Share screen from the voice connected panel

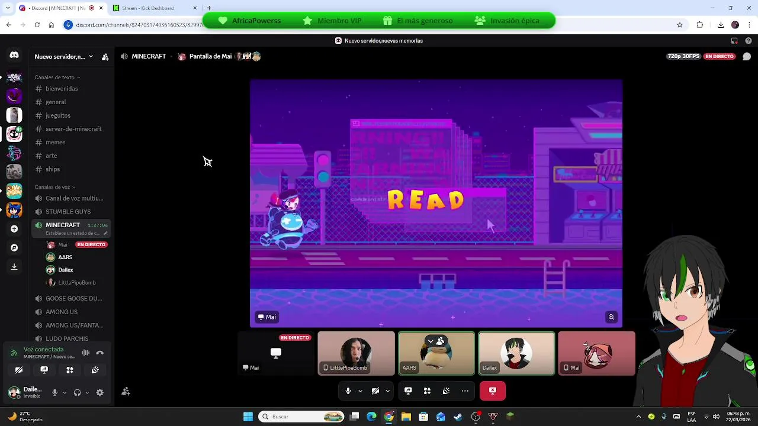(44, 370)
